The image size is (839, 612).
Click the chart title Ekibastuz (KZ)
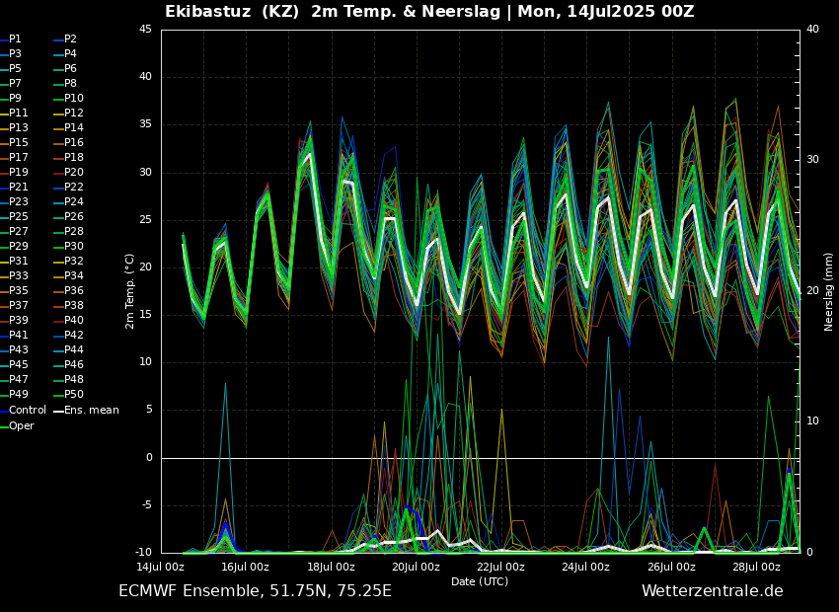[x=232, y=11]
